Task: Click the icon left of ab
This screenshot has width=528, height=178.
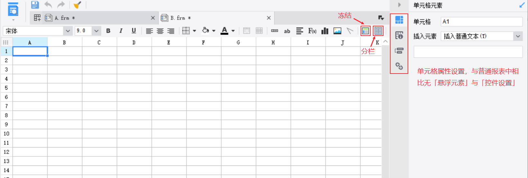Action: click(275, 31)
